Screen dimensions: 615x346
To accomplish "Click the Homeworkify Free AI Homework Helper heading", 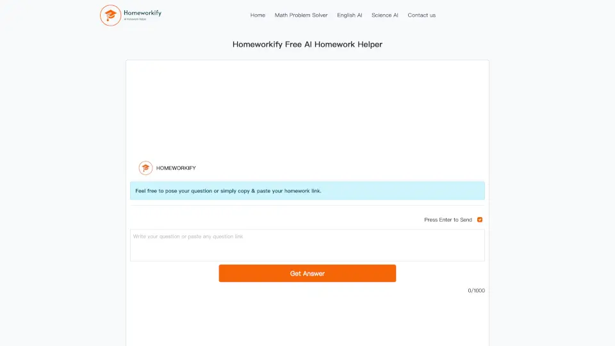I will tap(307, 45).
